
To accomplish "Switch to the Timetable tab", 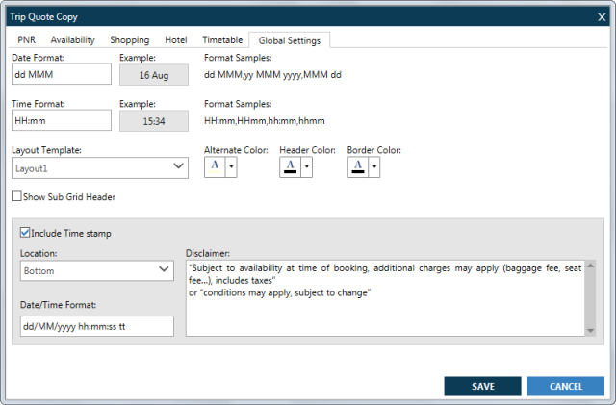I will pos(221,40).
